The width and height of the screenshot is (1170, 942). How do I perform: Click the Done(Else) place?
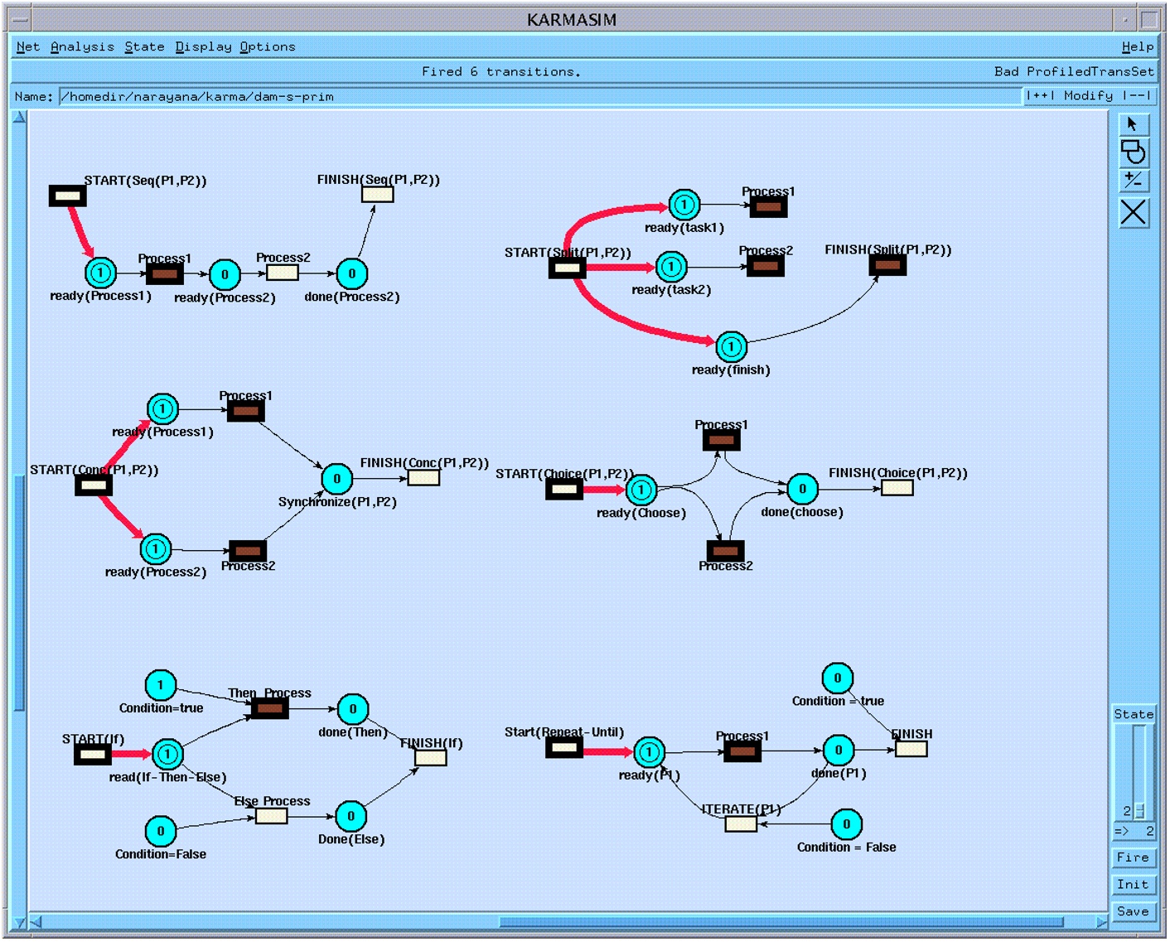tap(351, 816)
